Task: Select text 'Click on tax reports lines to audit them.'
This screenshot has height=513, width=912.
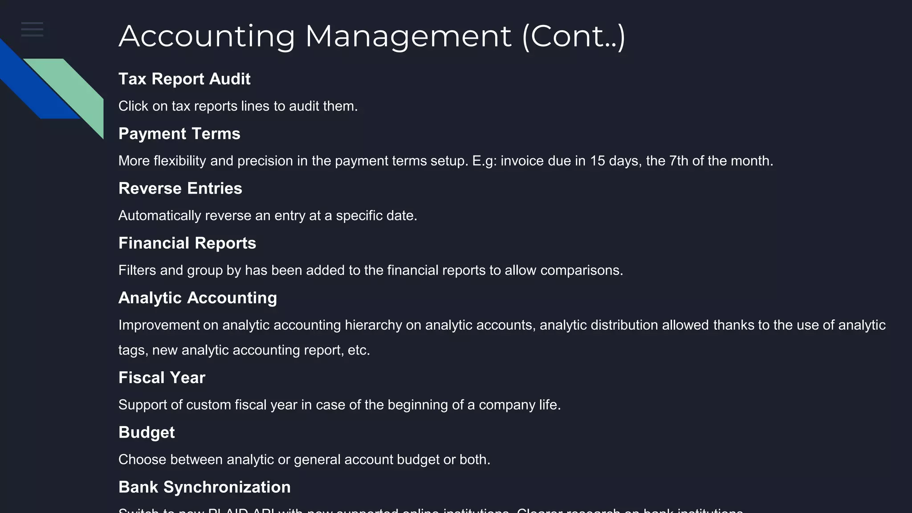Action: pyautogui.click(x=238, y=106)
